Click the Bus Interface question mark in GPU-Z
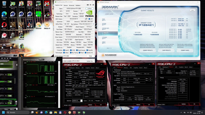This screenshot has width=205, height=115. pos(93,24)
